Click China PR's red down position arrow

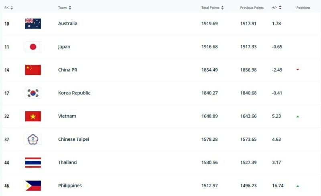pos(297,70)
